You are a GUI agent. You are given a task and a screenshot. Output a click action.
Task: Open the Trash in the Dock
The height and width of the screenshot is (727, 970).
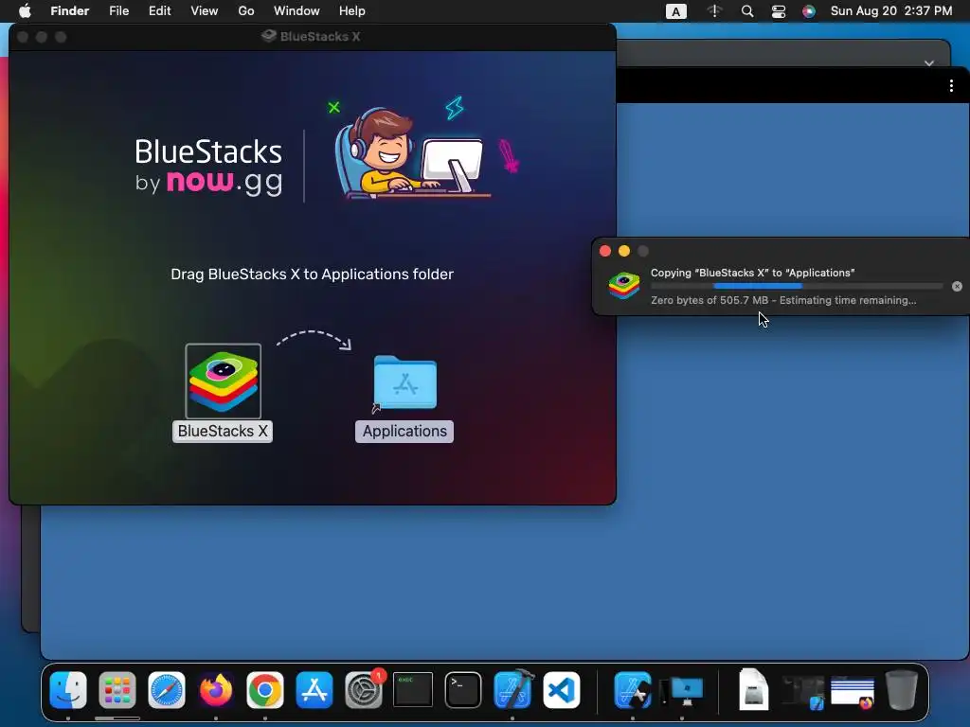[x=902, y=690]
